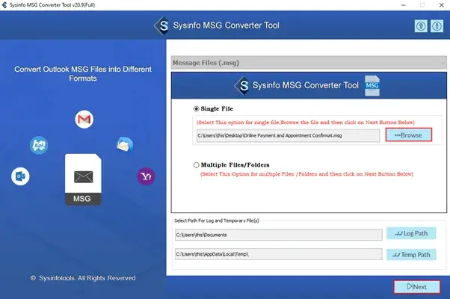The image size is (450, 299).
Task: Click the Yahoo icon on left panel
Action: click(x=146, y=176)
